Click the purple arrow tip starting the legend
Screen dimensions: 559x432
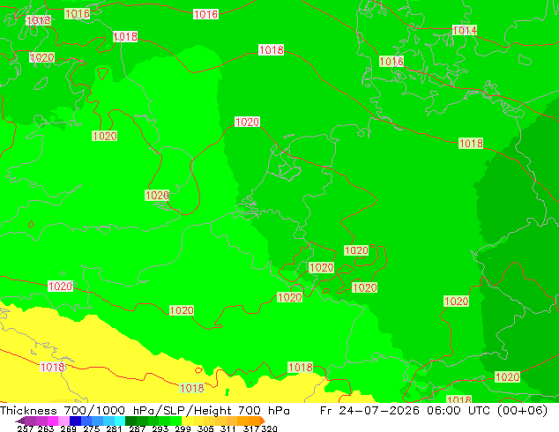coord(19,421)
